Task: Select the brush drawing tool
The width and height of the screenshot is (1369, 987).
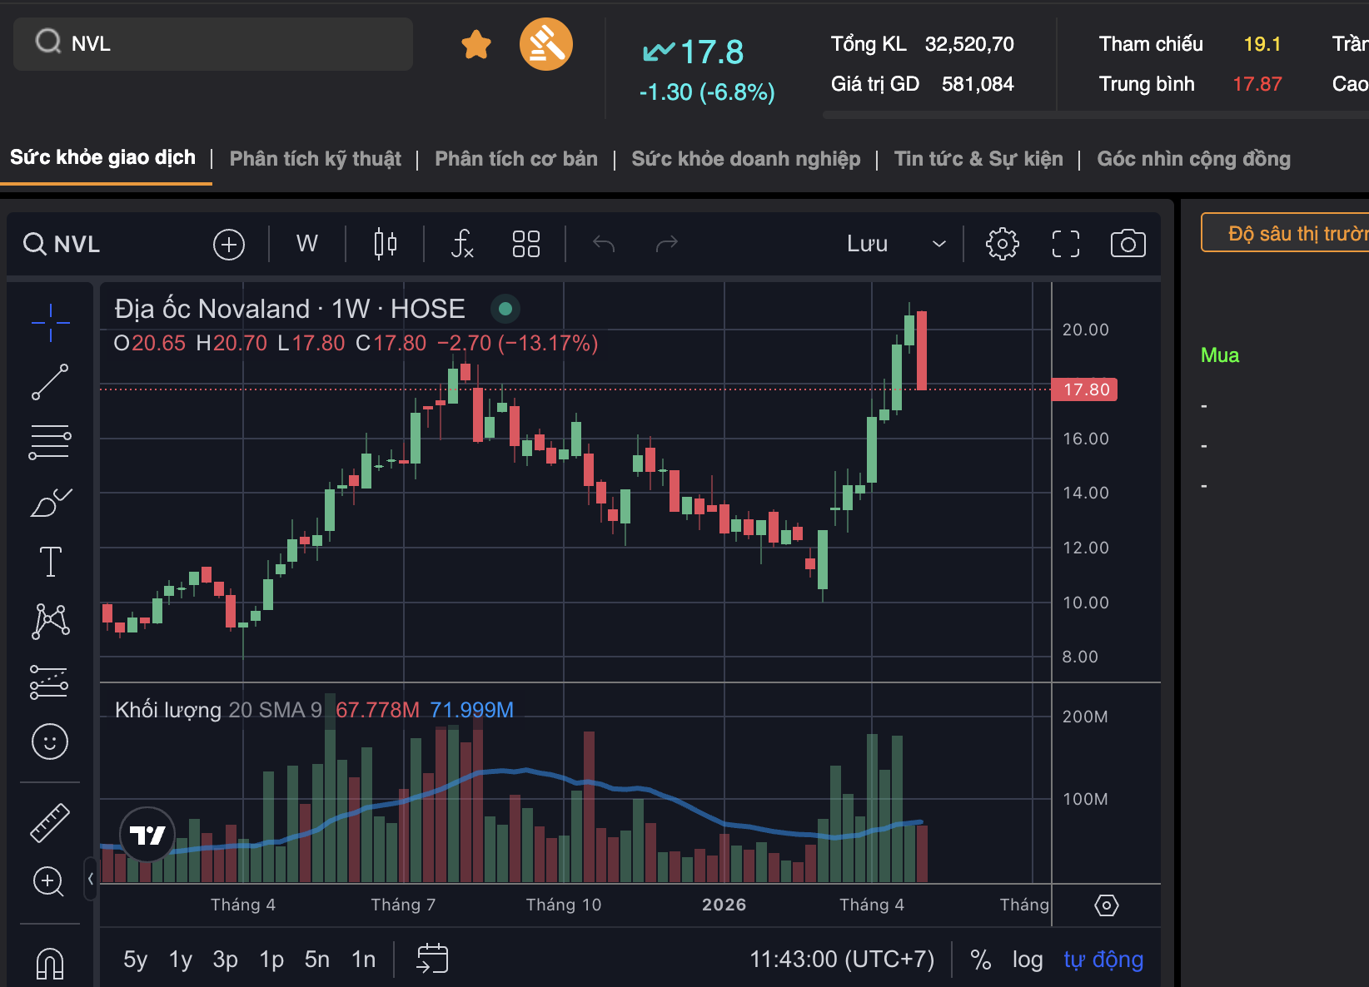Action: coord(50,503)
